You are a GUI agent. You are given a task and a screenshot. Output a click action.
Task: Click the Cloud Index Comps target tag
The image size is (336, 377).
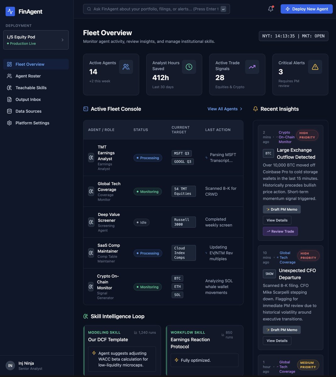pos(184,253)
